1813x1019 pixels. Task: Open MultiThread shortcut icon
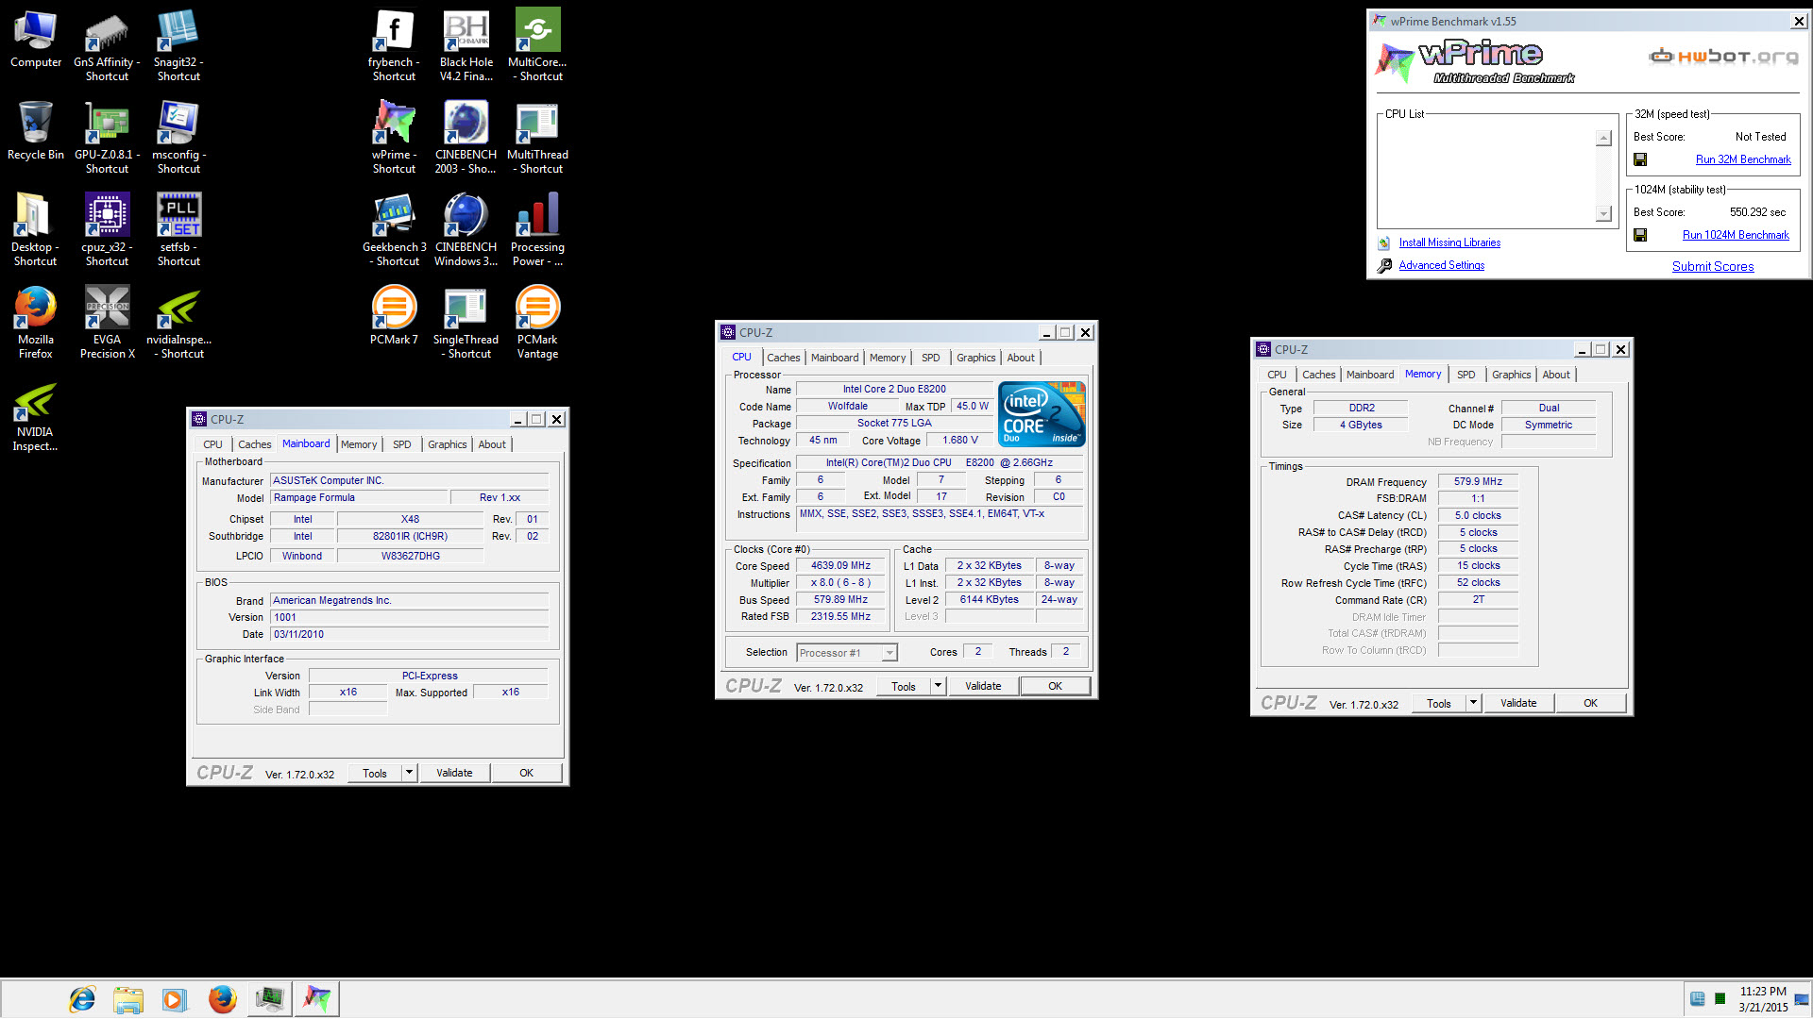[x=537, y=138]
